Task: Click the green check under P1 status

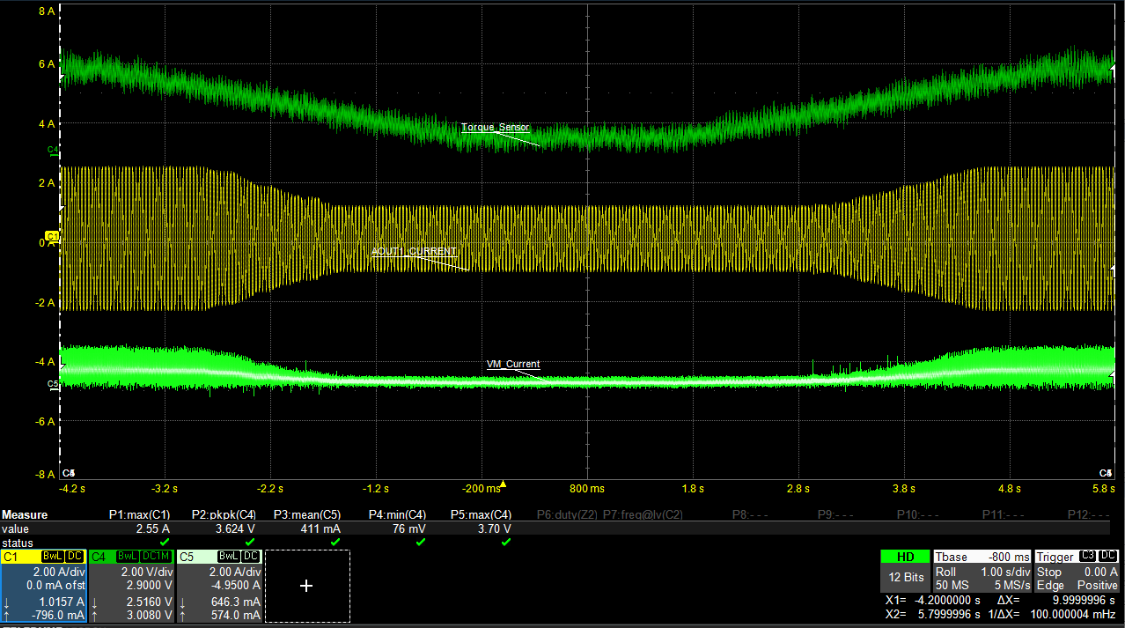Action: 165,543
